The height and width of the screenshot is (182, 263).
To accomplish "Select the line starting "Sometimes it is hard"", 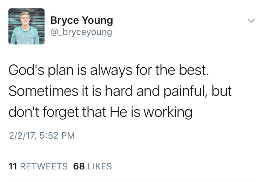I will [120, 91].
